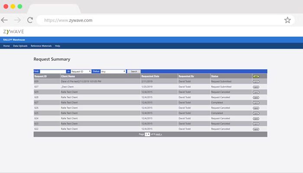
Task: Open request 622
Action: tap(256, 129)
